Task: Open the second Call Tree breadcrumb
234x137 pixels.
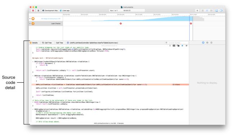Action: 59,43
